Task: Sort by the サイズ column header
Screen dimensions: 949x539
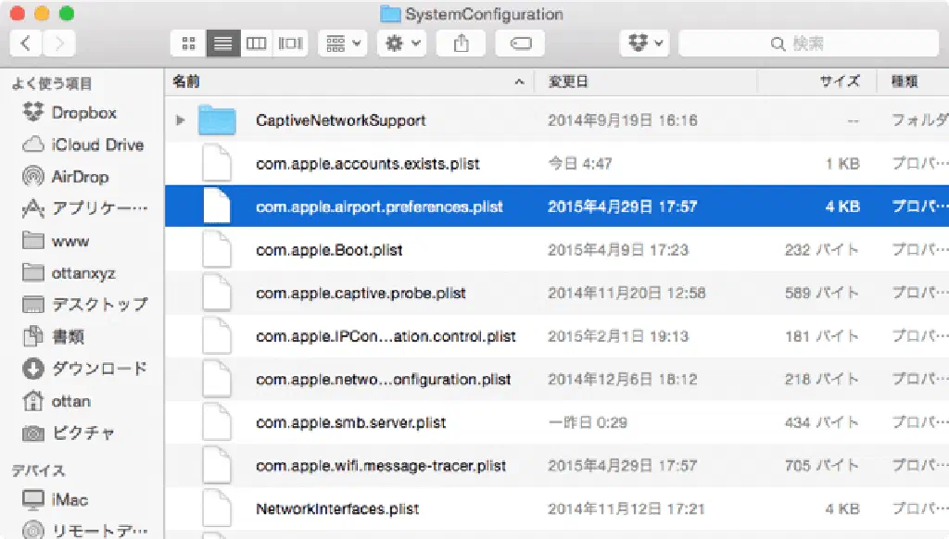Action: 839,81
